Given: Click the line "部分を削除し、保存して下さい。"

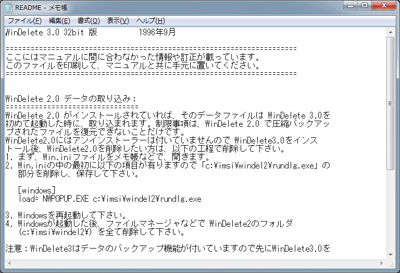Looking at the screenshot, I should [79, 174].
